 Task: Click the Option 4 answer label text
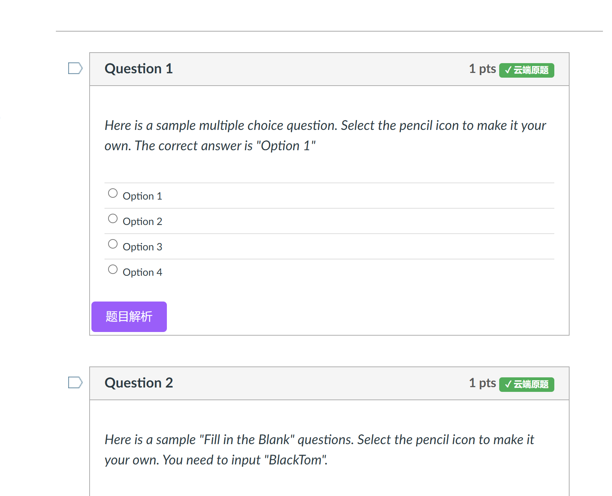click(142, 272)
